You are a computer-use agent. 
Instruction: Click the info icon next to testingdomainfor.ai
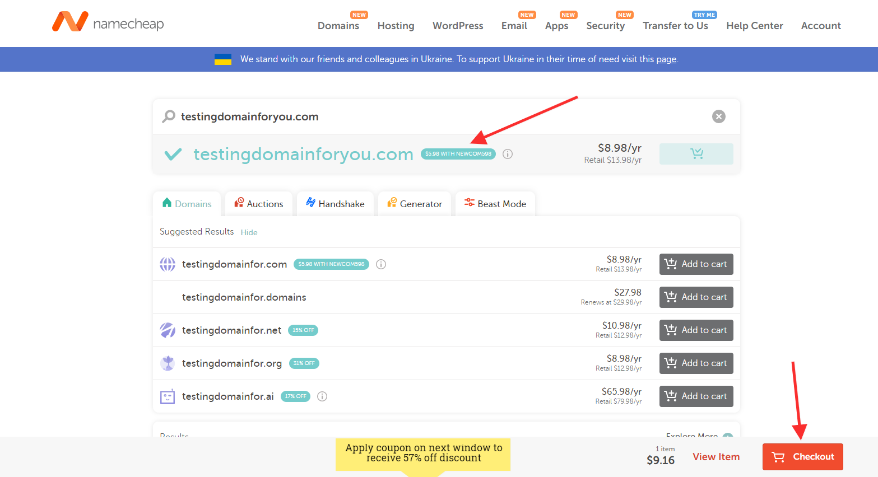322,396
